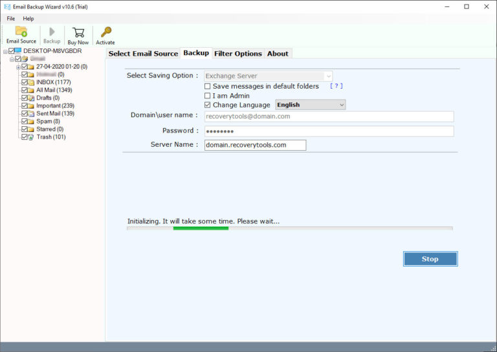This screenshot has width=497, height=352.
Task: Uncheck the Drafts (0) checkbox
Action: (25, 98)
